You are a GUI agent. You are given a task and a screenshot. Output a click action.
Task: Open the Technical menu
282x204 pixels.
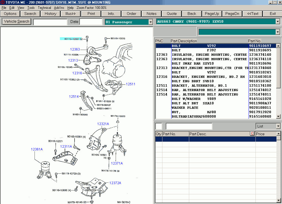click(44, 8)
